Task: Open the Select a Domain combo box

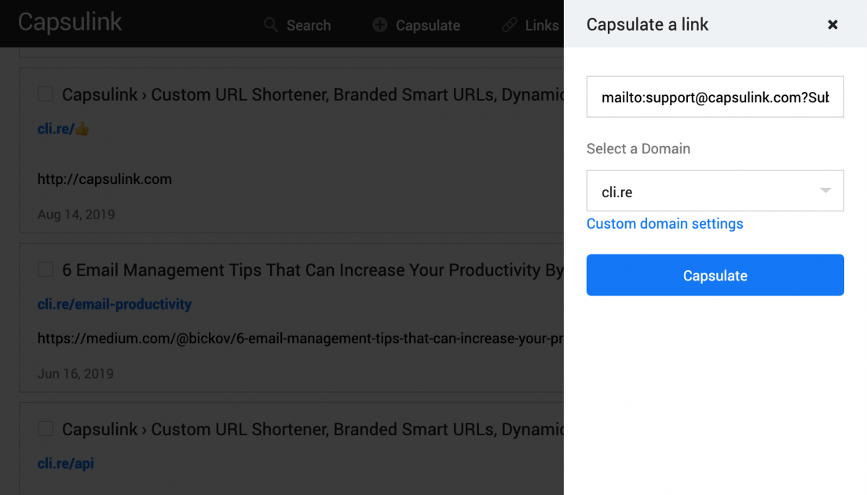Action: [x=715, y=190]
